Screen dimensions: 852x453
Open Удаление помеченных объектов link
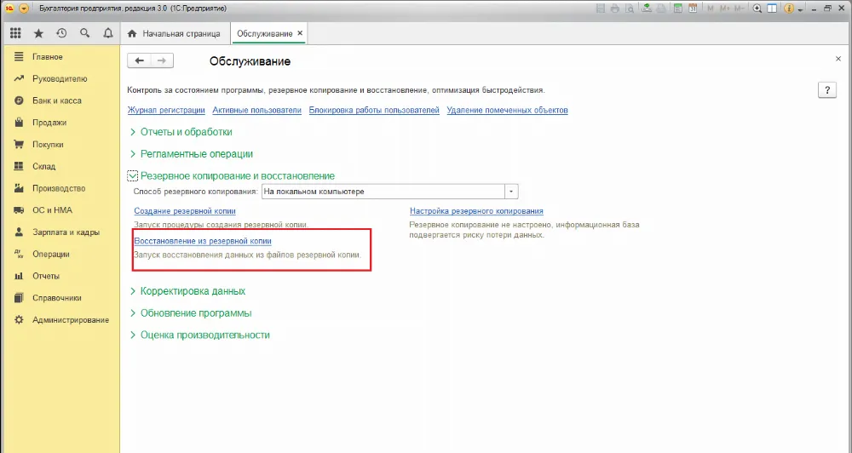click(508, 110)
